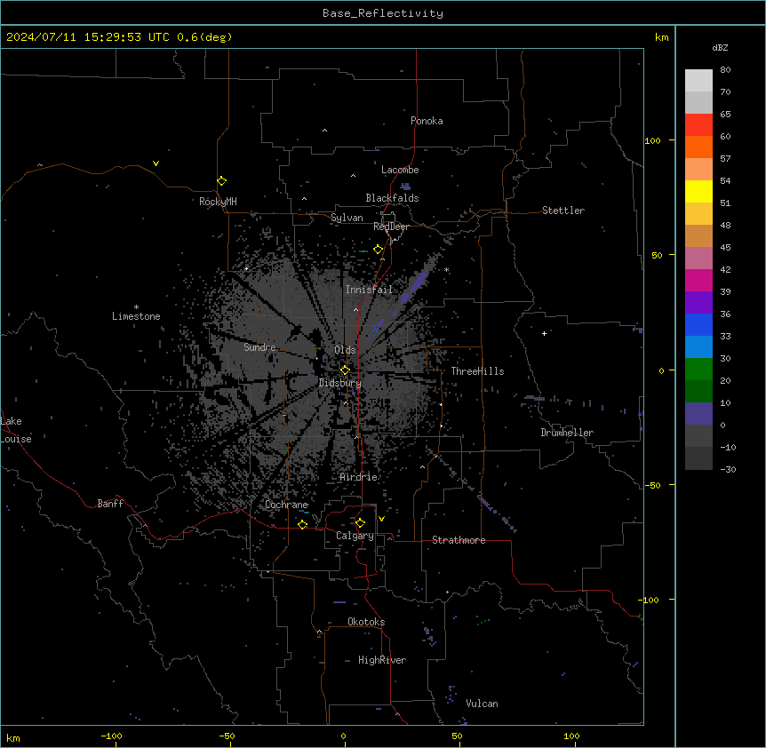Click the yellow V marker east of Calgary
Image resolution: width=766 pixels, height=748 pixels.
pos(381,519)
